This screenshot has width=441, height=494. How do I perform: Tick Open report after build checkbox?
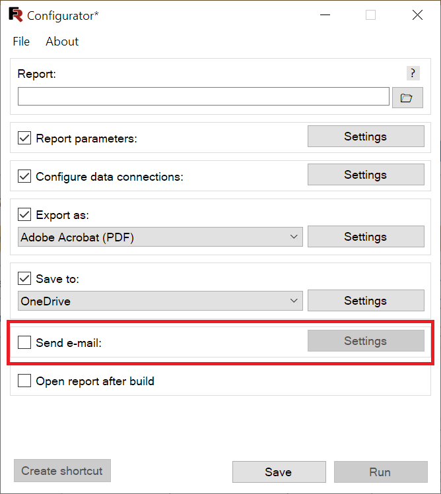(x=24, y=381)
